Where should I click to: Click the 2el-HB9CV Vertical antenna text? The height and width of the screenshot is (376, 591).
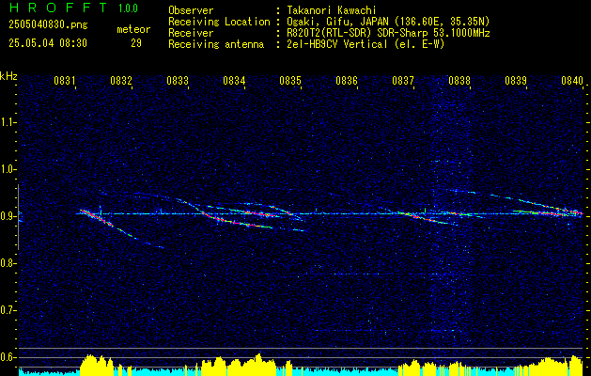pos(365,44)
